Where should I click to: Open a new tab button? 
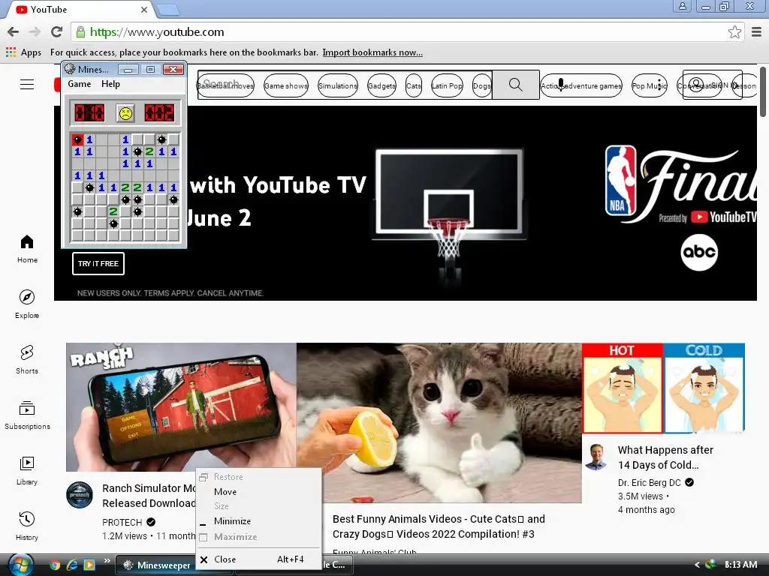168,10
